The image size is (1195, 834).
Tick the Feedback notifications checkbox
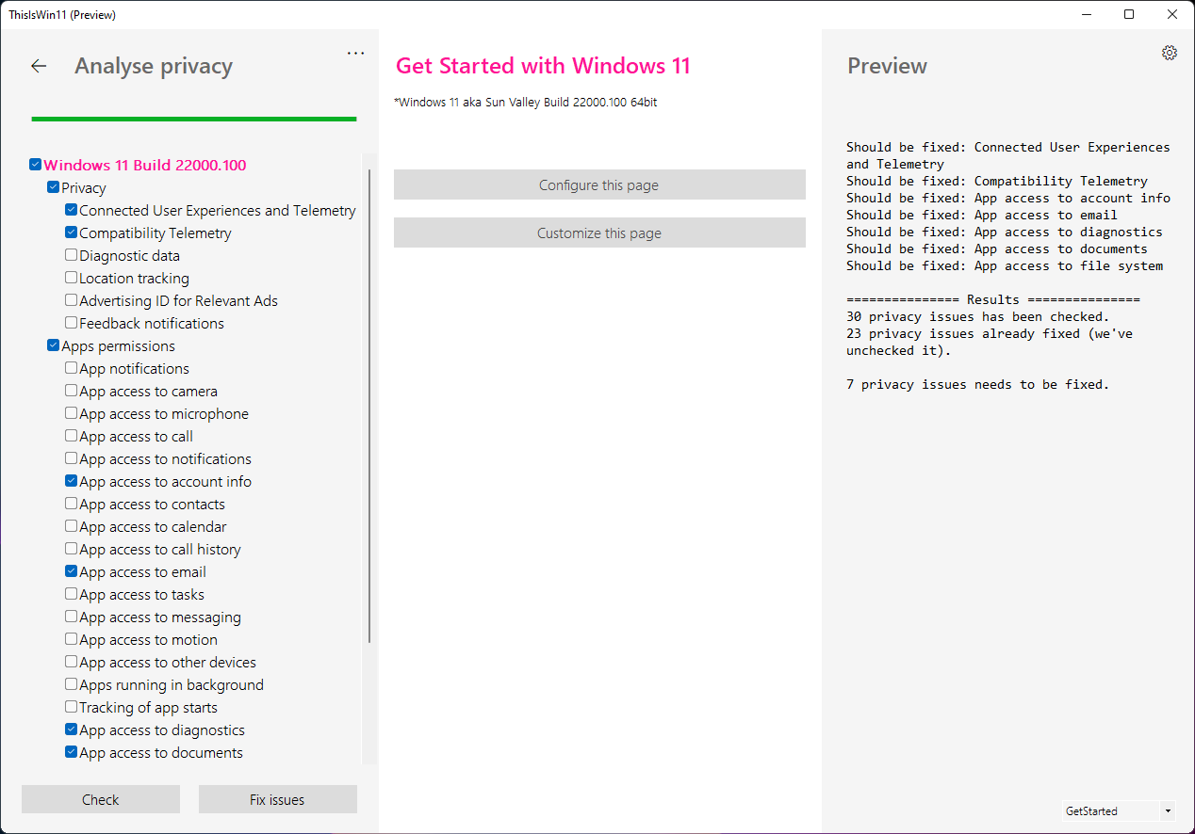click(72, 323)
